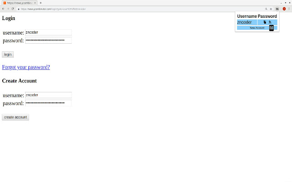Select znCoder entry in the popup
This screenshot has height=182, width=292.
coord(247,22)
